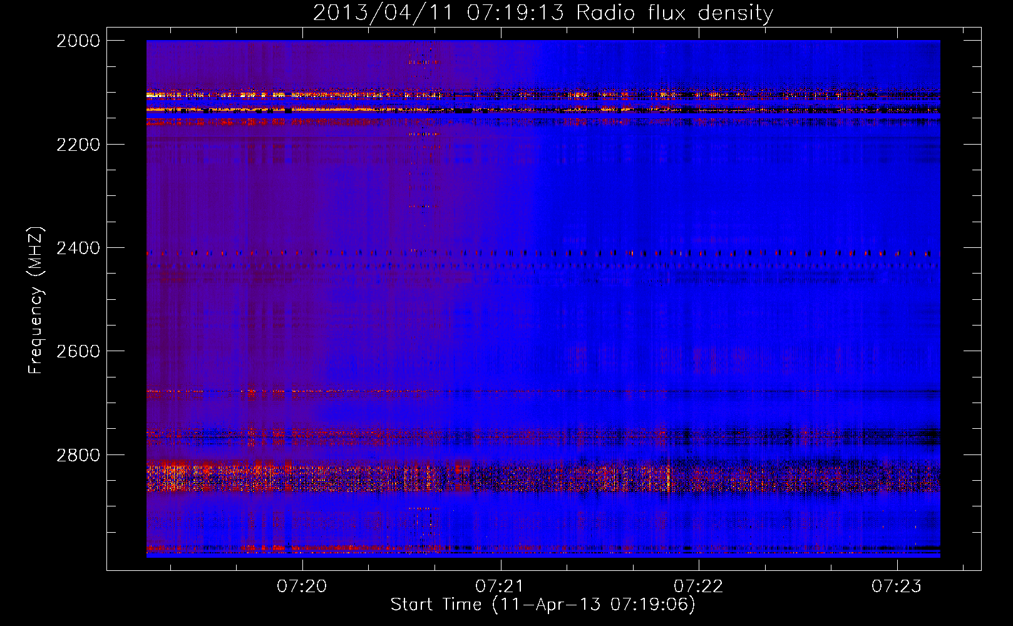Click the 07:21 time tick label
Viewport: 1013px width, 626px height.
pyautogui.click(x=500, y=587)
